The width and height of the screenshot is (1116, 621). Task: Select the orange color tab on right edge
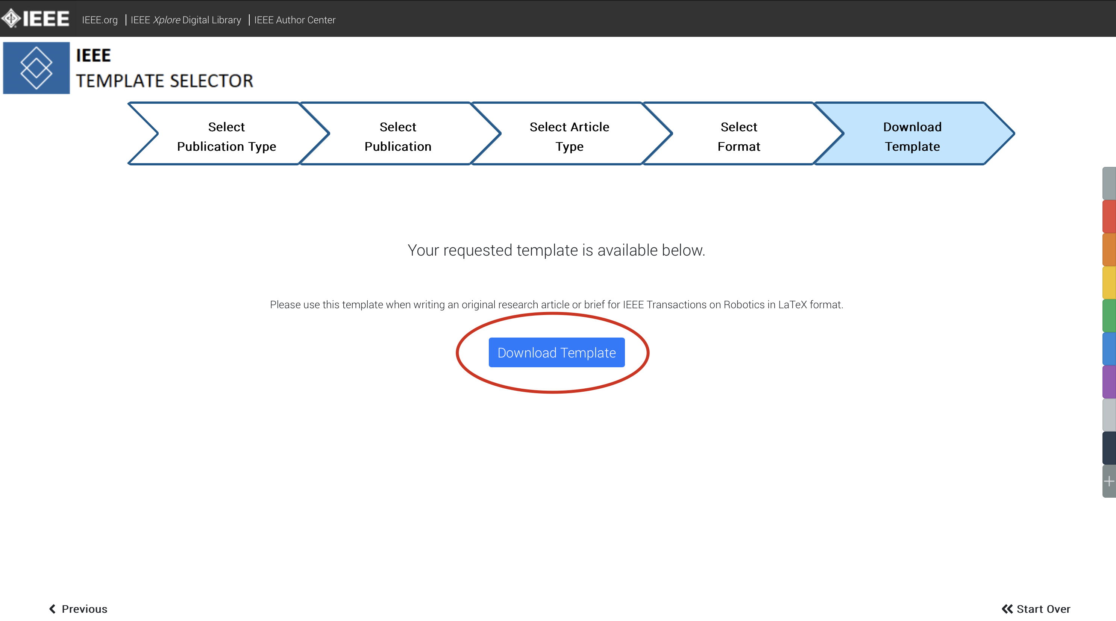pos(1109,250)
